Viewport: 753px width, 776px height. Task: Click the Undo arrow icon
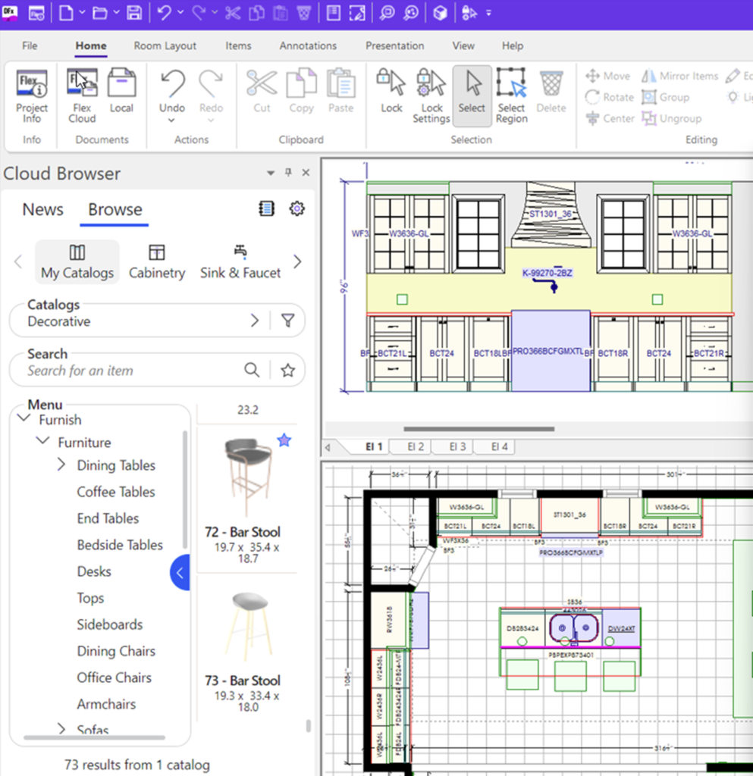[x=173, y=83]
